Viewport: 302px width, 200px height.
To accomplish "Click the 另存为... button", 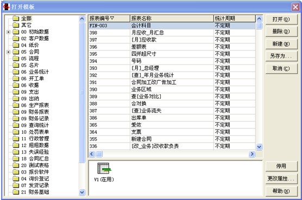I will coord(281,56).
